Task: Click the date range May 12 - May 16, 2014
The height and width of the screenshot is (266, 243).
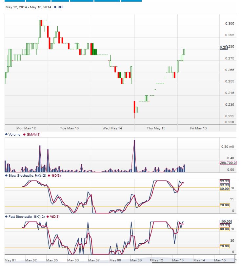Action: pyautogui.click(x=28, y=7)
